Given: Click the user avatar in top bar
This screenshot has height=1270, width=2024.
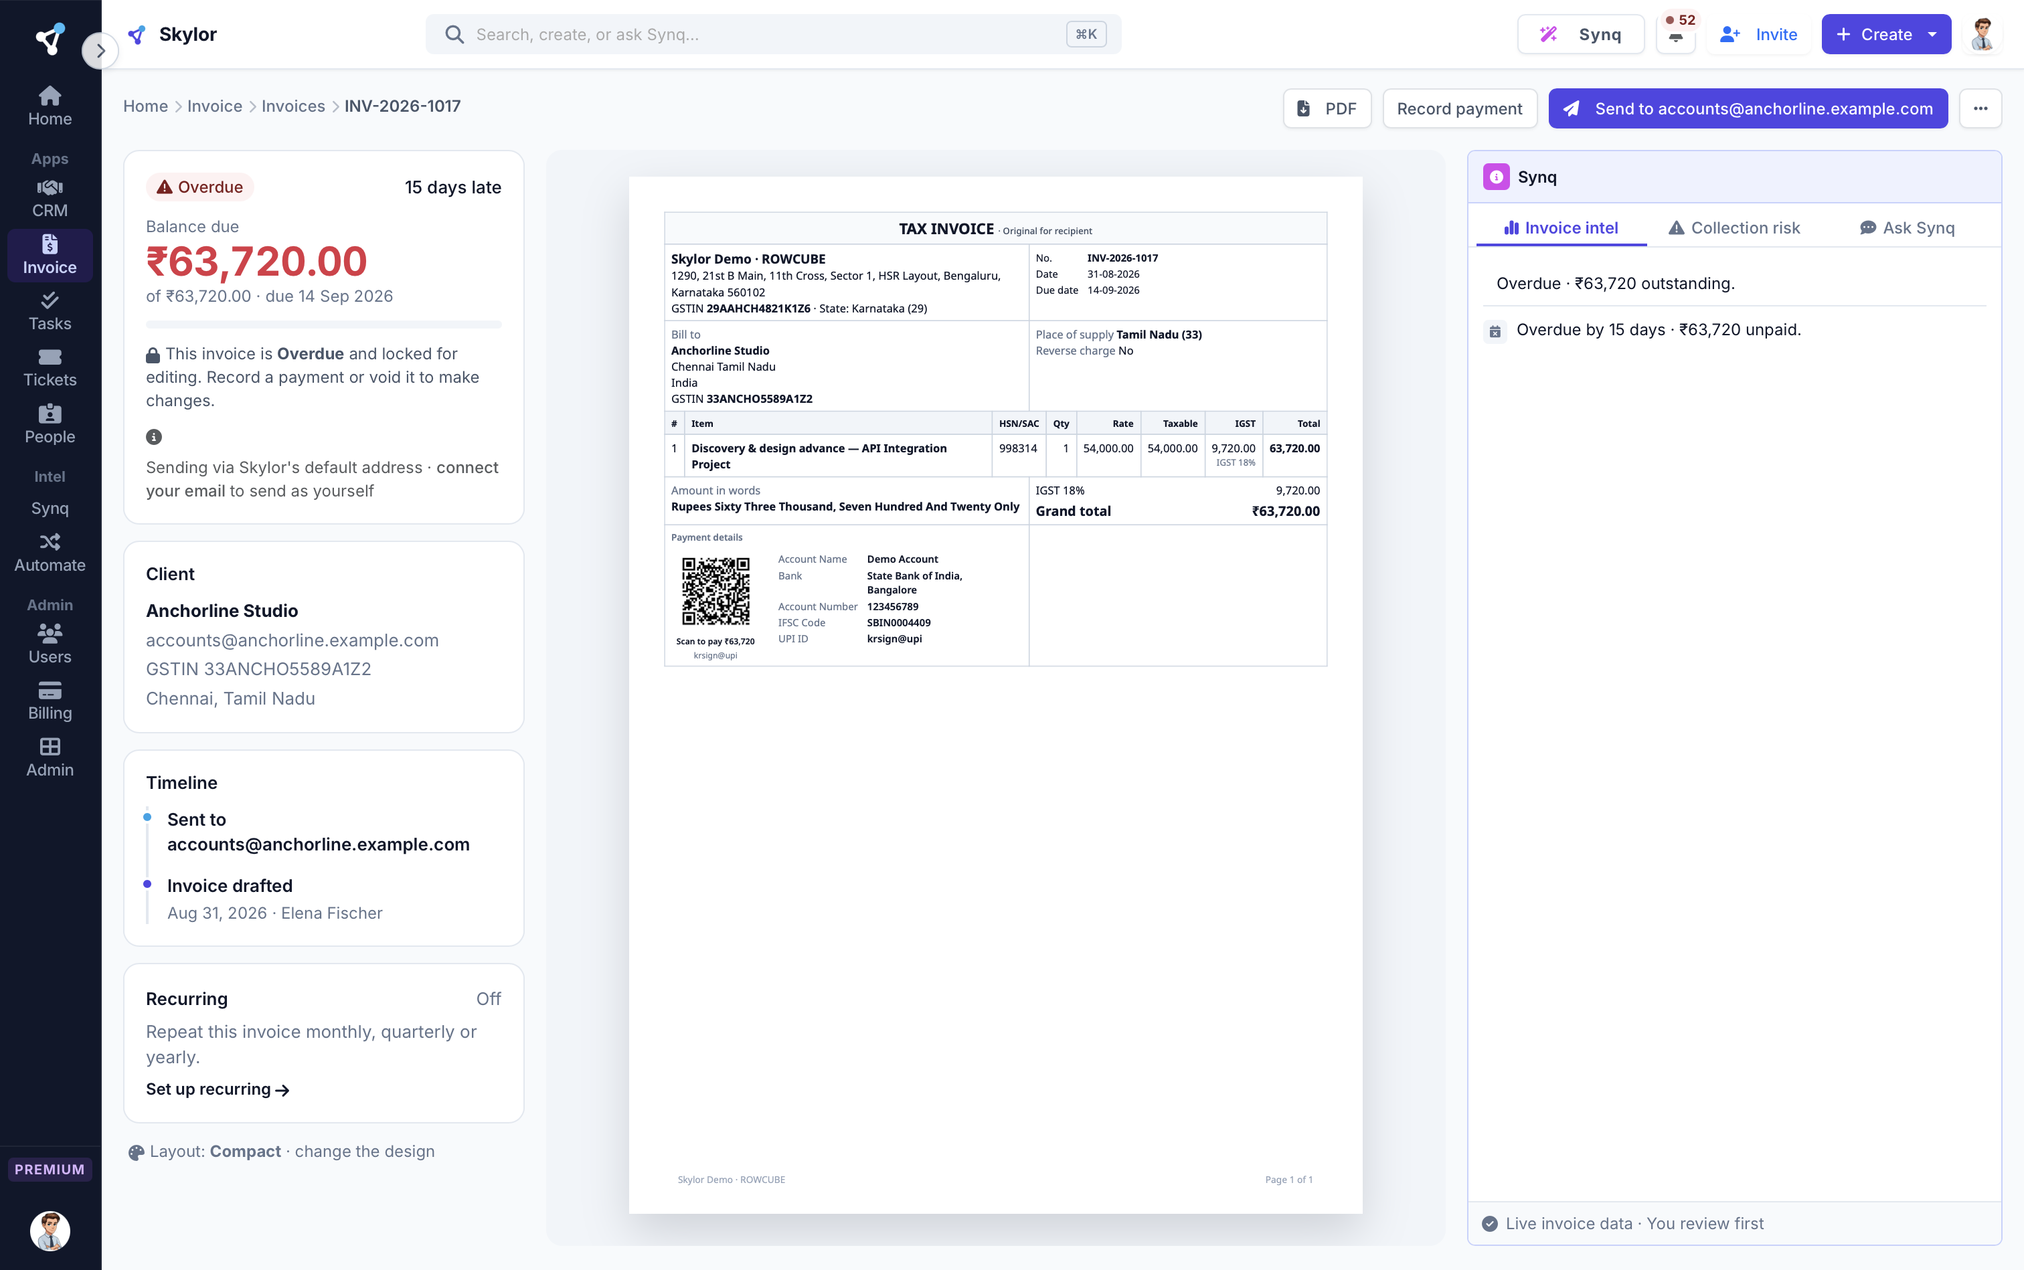Looking at the screenshot, I should (x=1983, y=34).
